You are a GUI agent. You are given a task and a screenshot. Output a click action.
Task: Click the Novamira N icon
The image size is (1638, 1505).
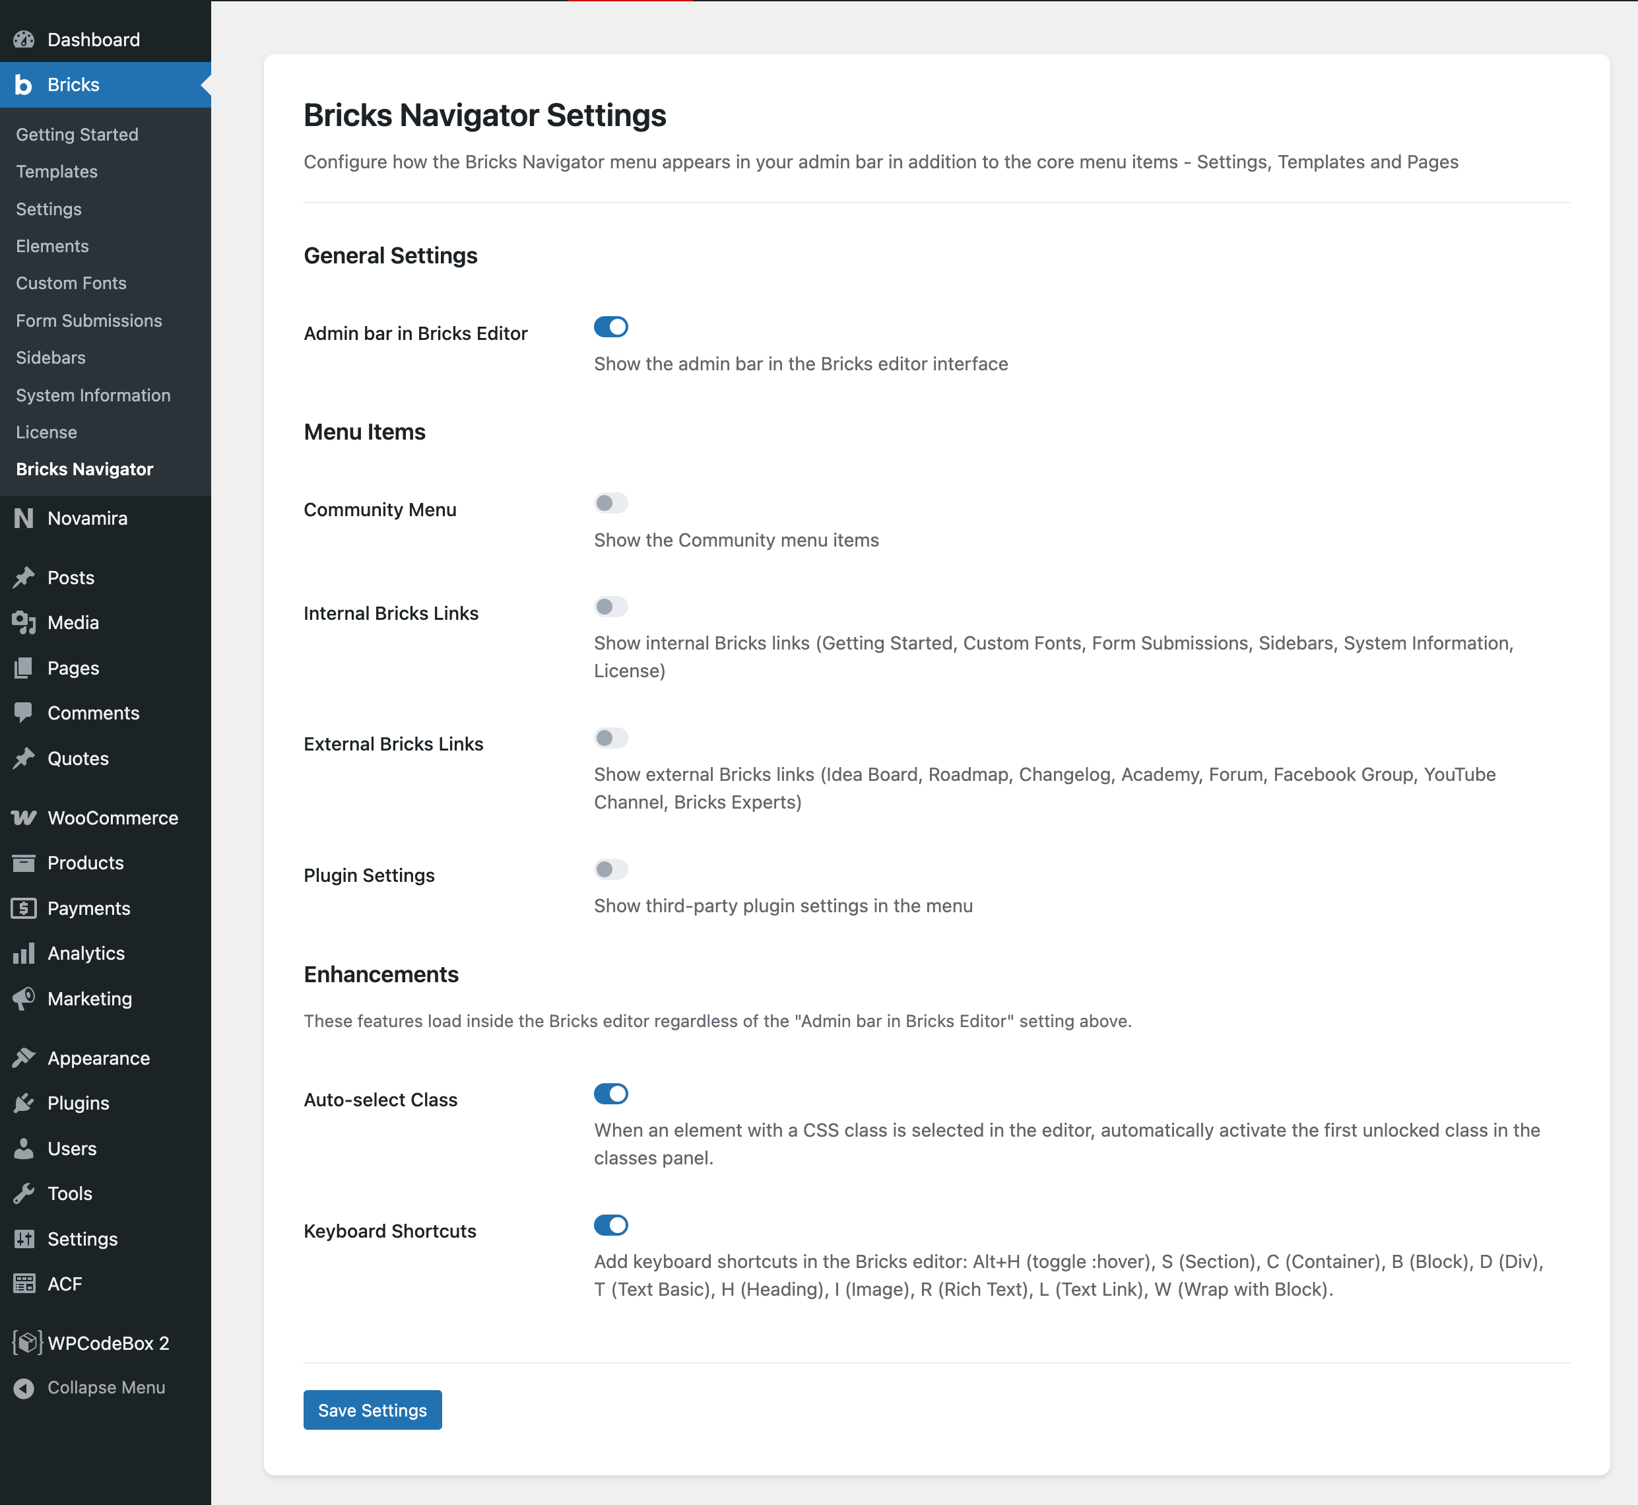24,518
